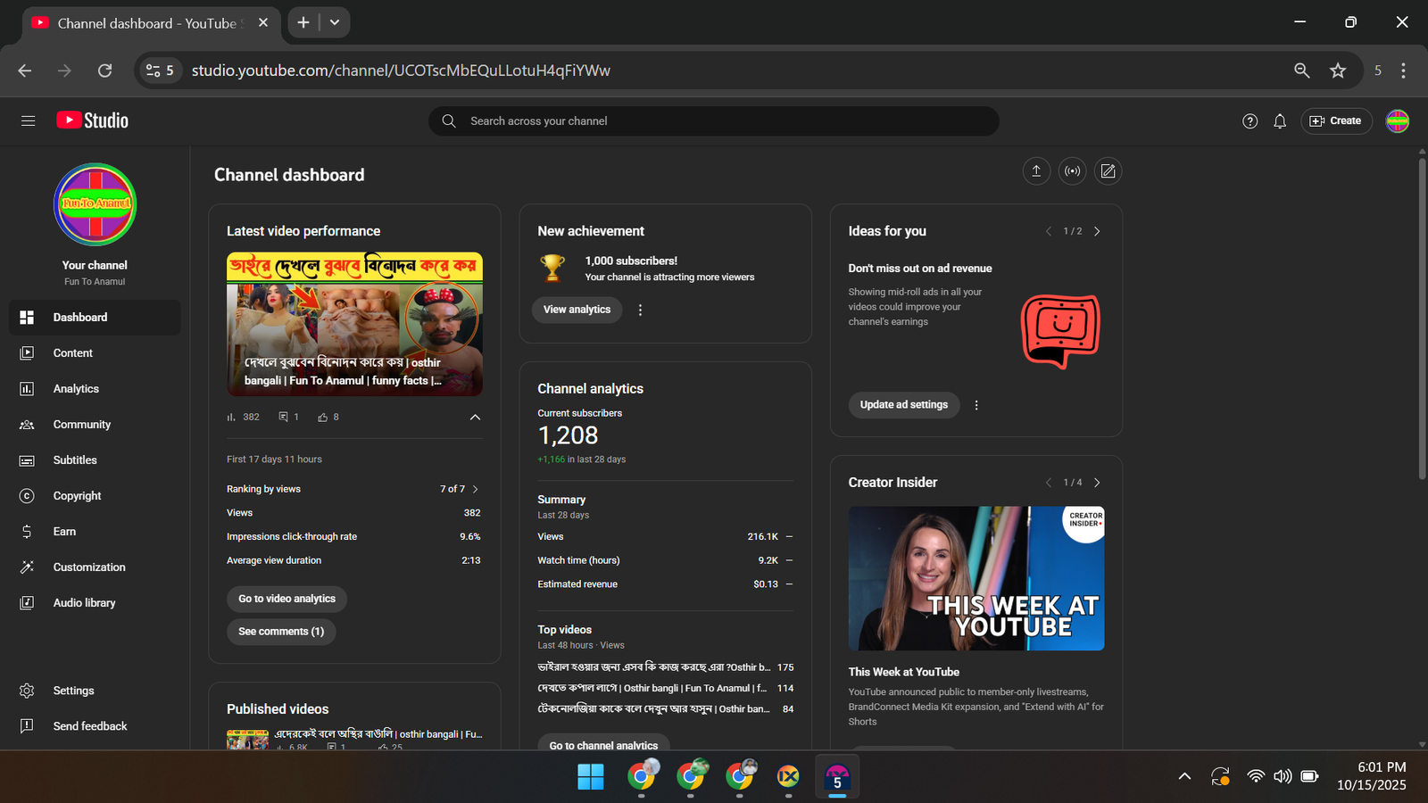Click the Search across your channel field
The width and height of the screenshot is (1428, 803).
[714, 121]
